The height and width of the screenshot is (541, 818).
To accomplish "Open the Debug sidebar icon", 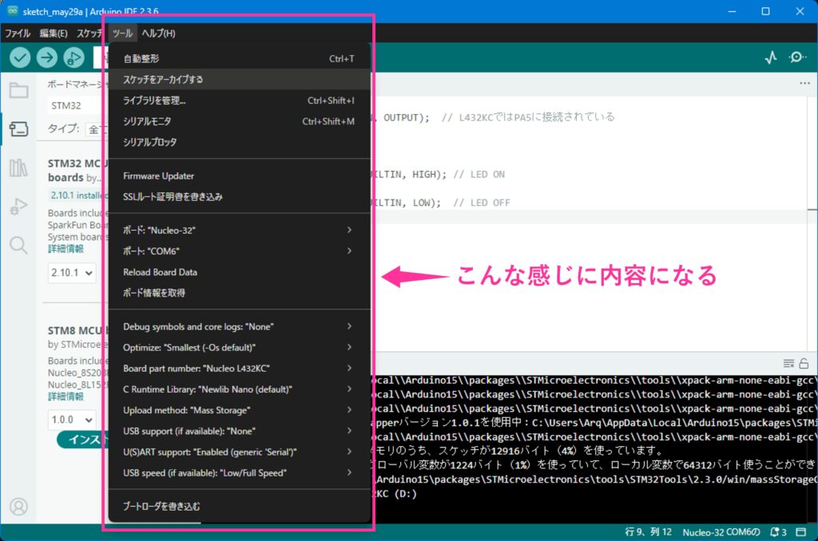I will coord(19,207).
